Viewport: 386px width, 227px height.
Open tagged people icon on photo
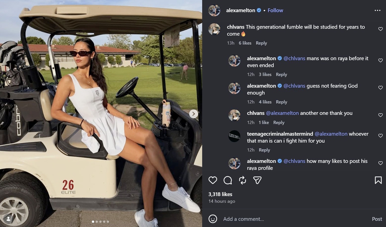click(8, 219)
